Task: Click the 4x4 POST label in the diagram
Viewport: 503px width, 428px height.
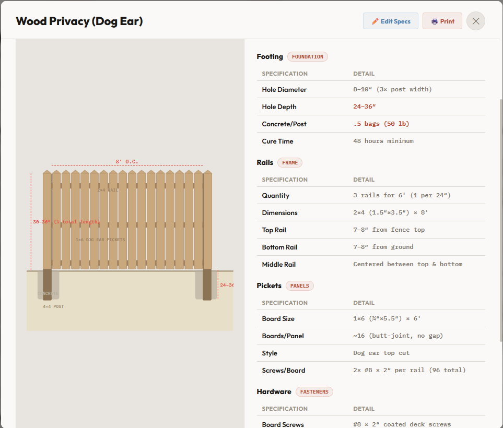Action: (x=52, y=307)
